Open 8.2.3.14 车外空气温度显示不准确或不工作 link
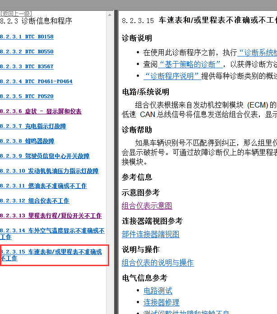 click(x=52, y=234)
